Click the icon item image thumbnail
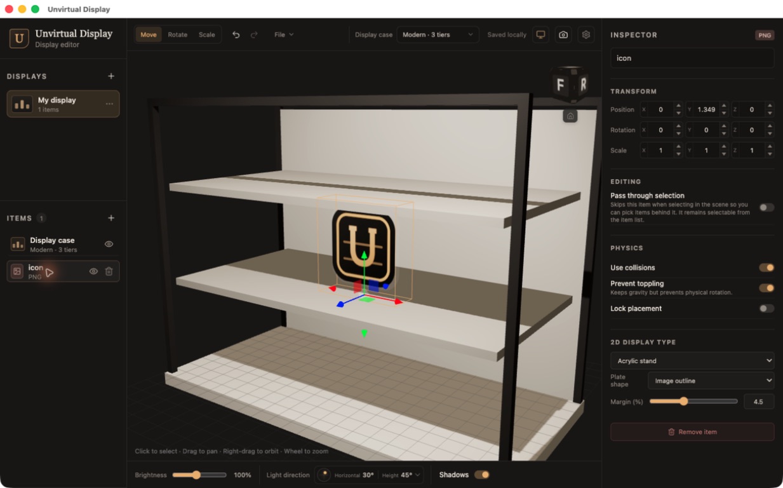The width and height of the screenshot is (783, 488). tap(17, 271)
